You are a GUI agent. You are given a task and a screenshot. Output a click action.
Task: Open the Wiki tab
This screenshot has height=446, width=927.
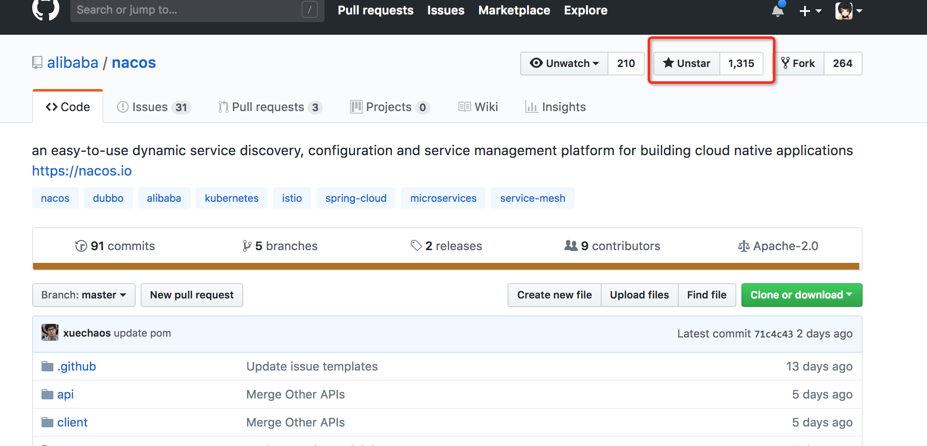(x=478, y=107)
